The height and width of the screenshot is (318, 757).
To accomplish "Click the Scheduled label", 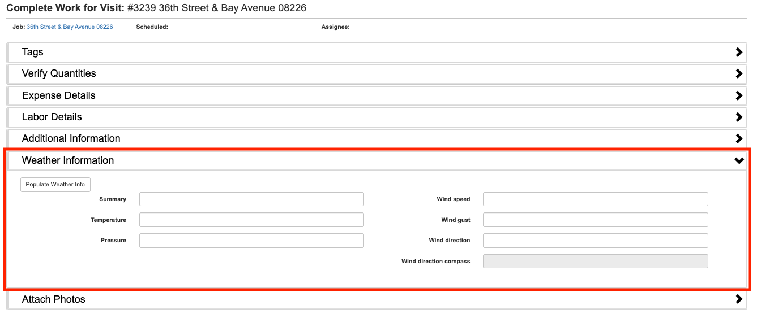I will [152, 27].
